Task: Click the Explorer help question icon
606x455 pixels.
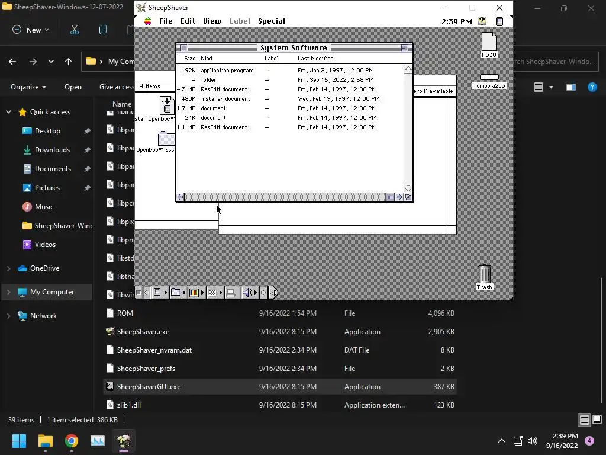Action: [x=592, y=87]
